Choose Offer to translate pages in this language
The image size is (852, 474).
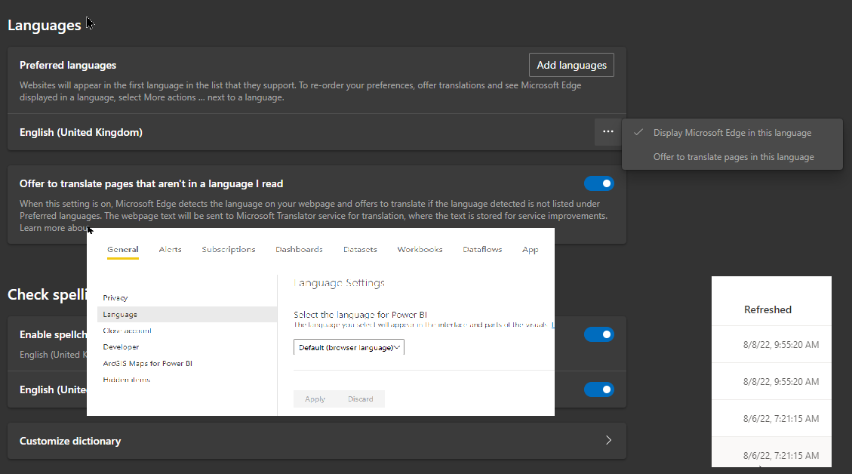click(x=734, y=157)
